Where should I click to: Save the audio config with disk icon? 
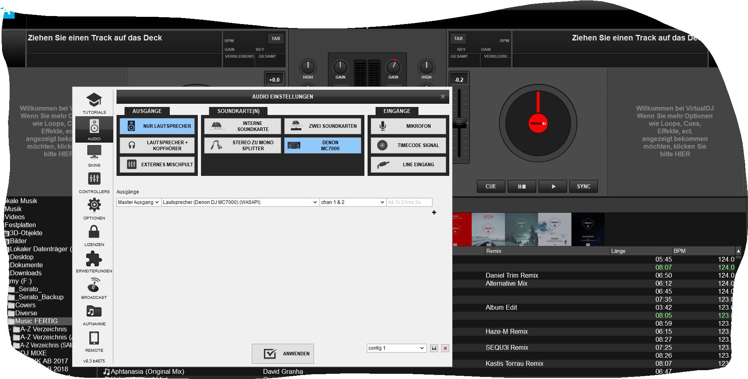(434, 348)
